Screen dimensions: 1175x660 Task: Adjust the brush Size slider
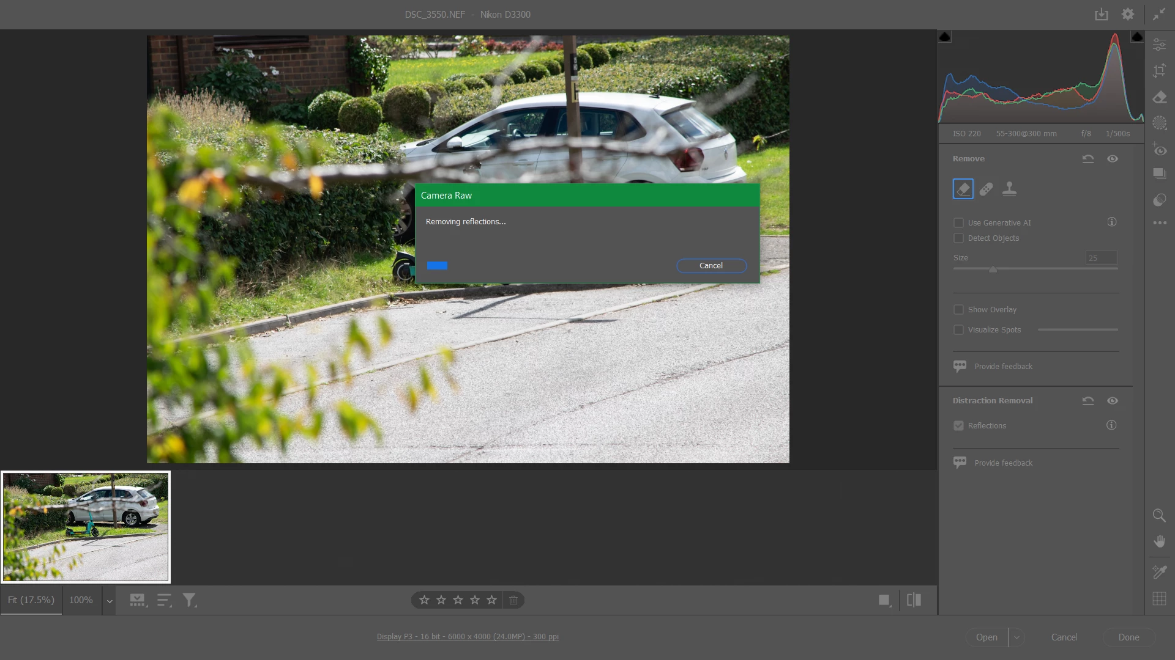pyautogui.click(x=993, y=269)
